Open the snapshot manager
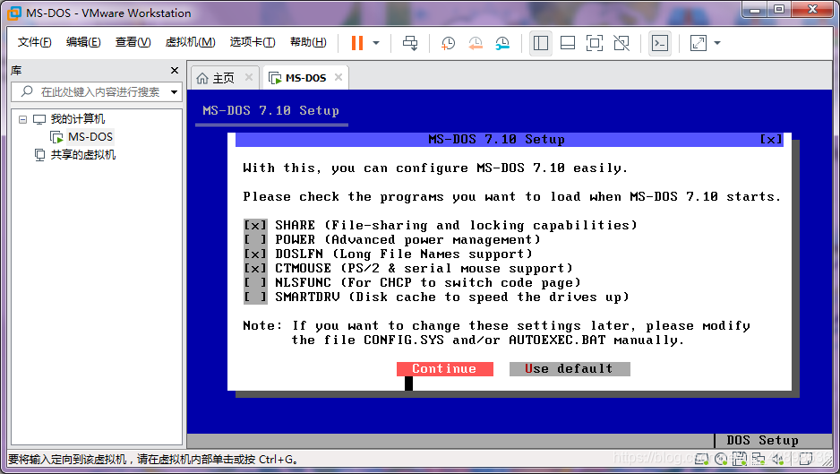 502,43
